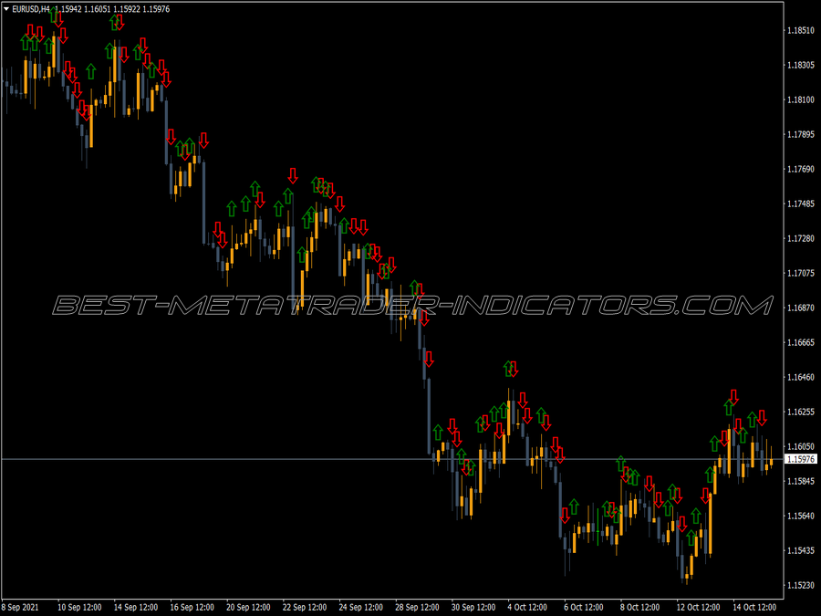Click the 8 Oct 12:00 date label

pyautogui.click(x=639, y=607)
